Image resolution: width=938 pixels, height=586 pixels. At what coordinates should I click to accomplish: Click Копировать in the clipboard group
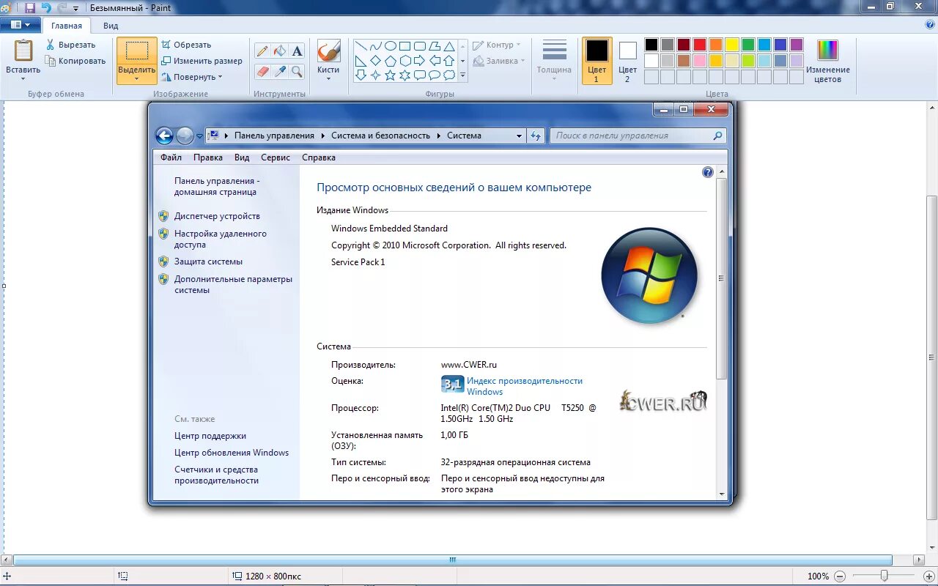click(75, 61)
